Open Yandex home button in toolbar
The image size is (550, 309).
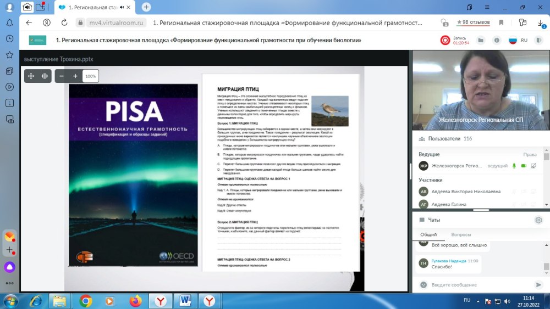pyautogui.click(x=47, y=23)
